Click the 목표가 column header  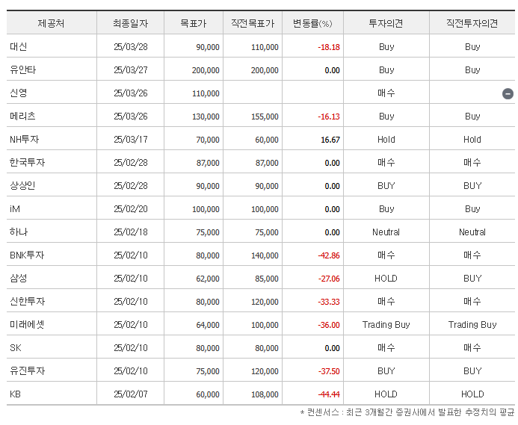point(194,23)
